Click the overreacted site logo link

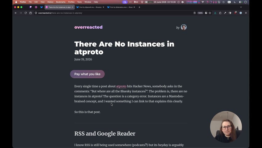tap(88, 27)
